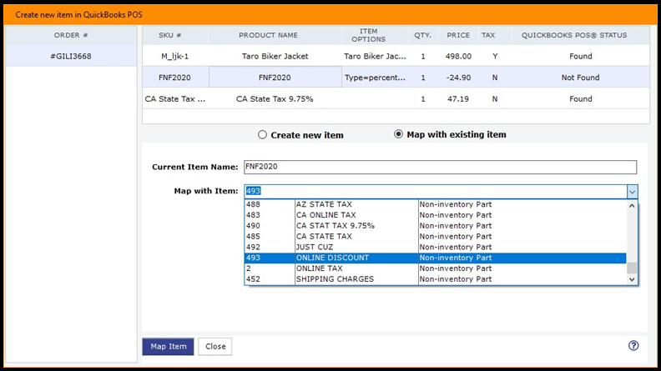Select ONLINE TAX in the dropdown list
The image size is (661, 371).
click(319, 269)
